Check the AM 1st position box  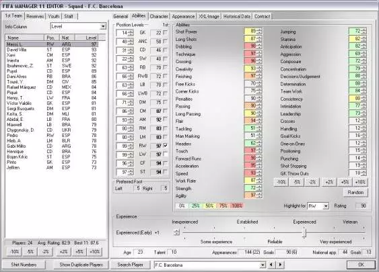[x=166, y=119]
